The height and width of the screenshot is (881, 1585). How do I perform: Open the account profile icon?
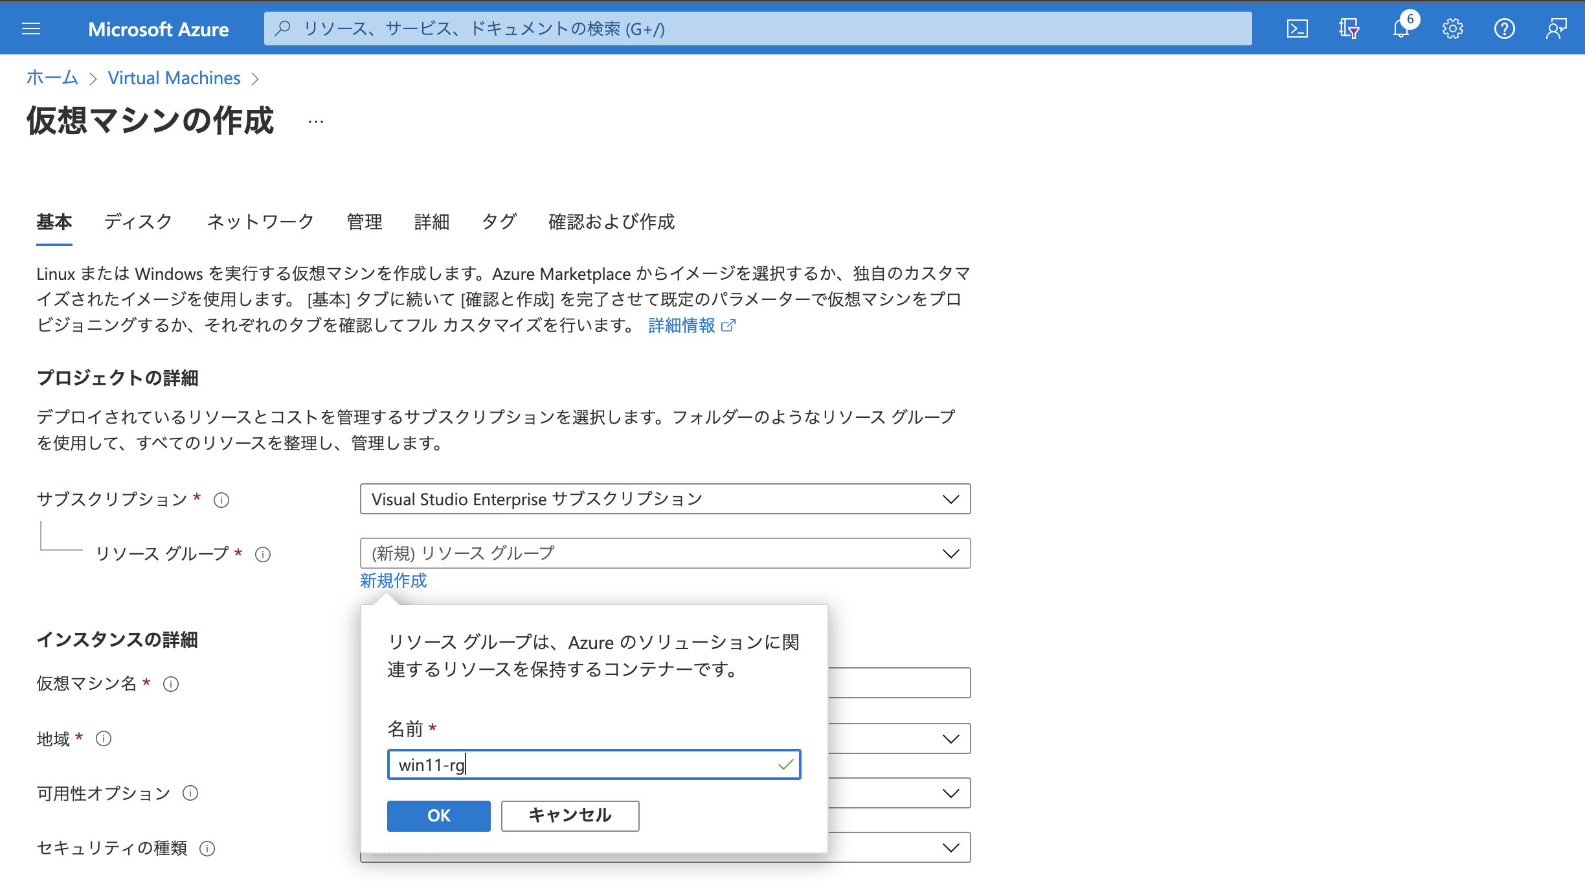coord(1556,28)
